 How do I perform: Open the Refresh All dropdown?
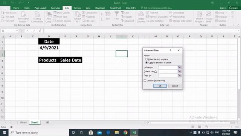[x=78, y=17]
